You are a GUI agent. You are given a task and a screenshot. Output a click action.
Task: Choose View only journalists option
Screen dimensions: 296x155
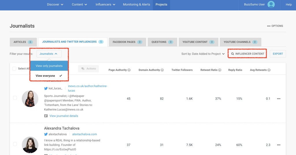click(x=49, y=66)
